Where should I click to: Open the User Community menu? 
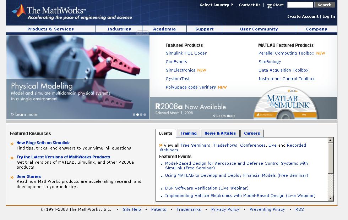259,29
